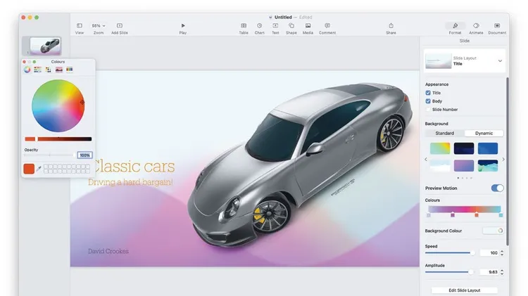Select the purple gradient colour stop
This screenshot has height=296, width=528.
[453, 215]
